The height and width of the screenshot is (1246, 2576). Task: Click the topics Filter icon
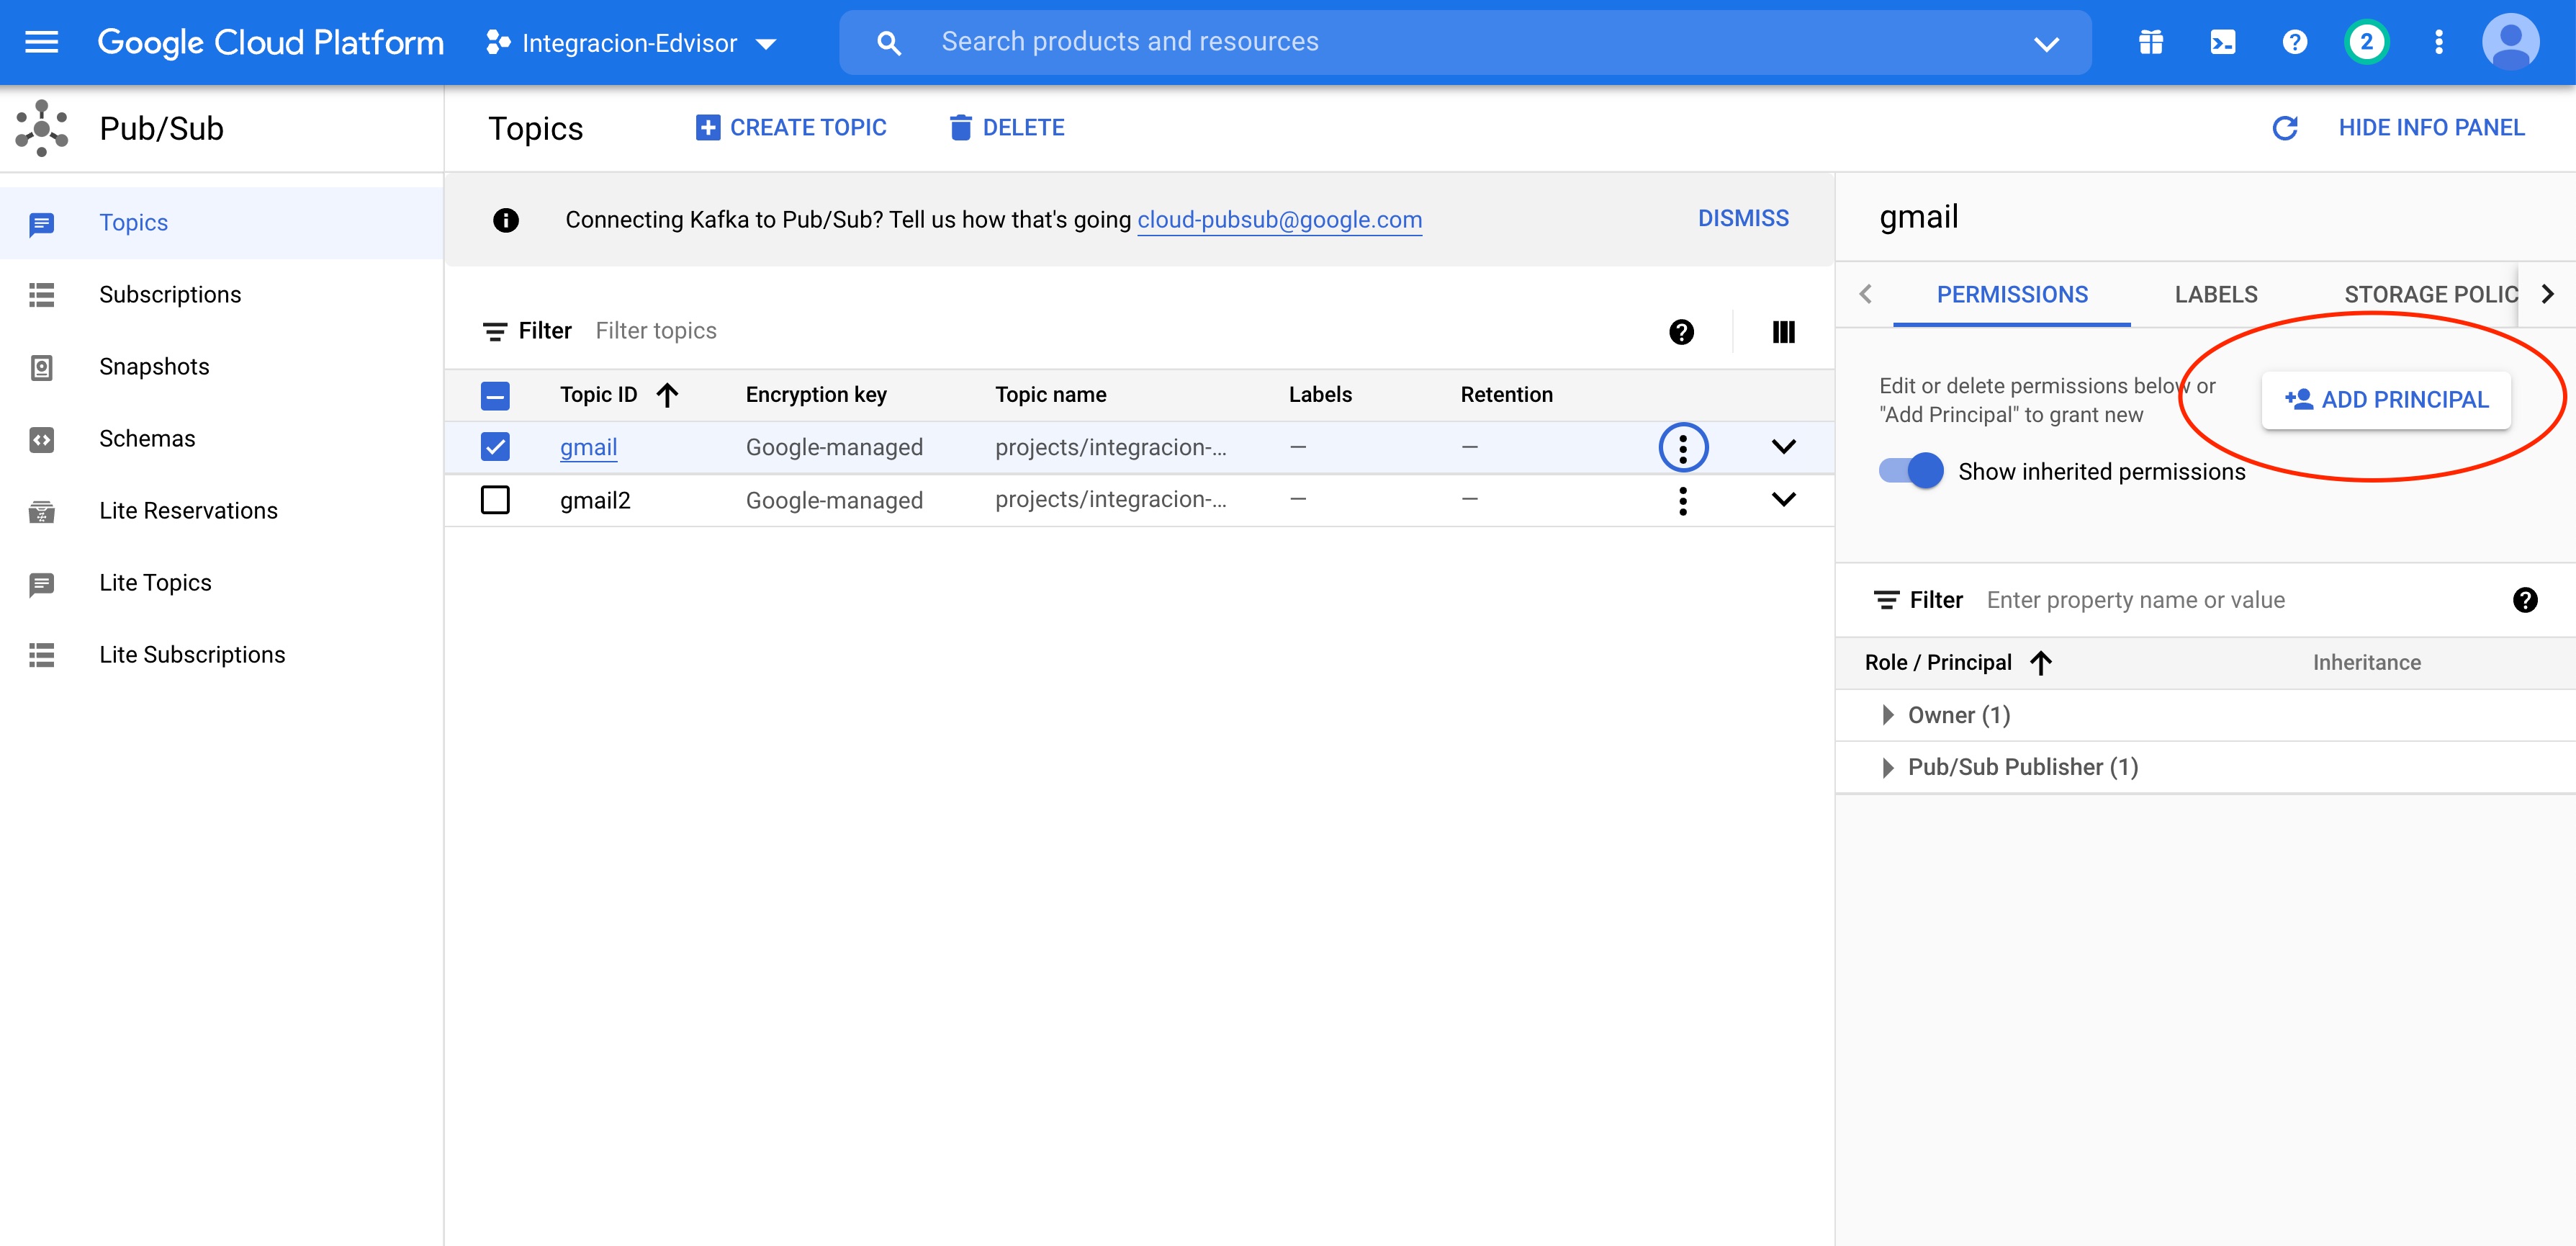pos(495,332)
